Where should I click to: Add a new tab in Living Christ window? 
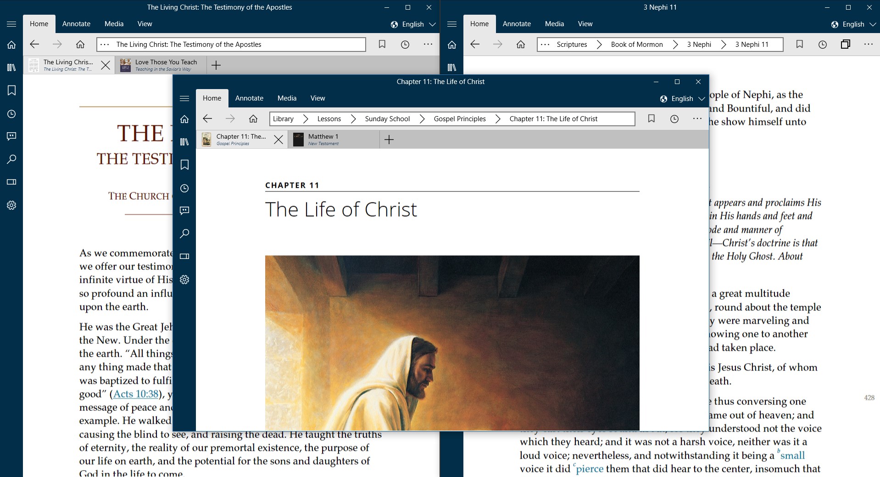(216, 65)
